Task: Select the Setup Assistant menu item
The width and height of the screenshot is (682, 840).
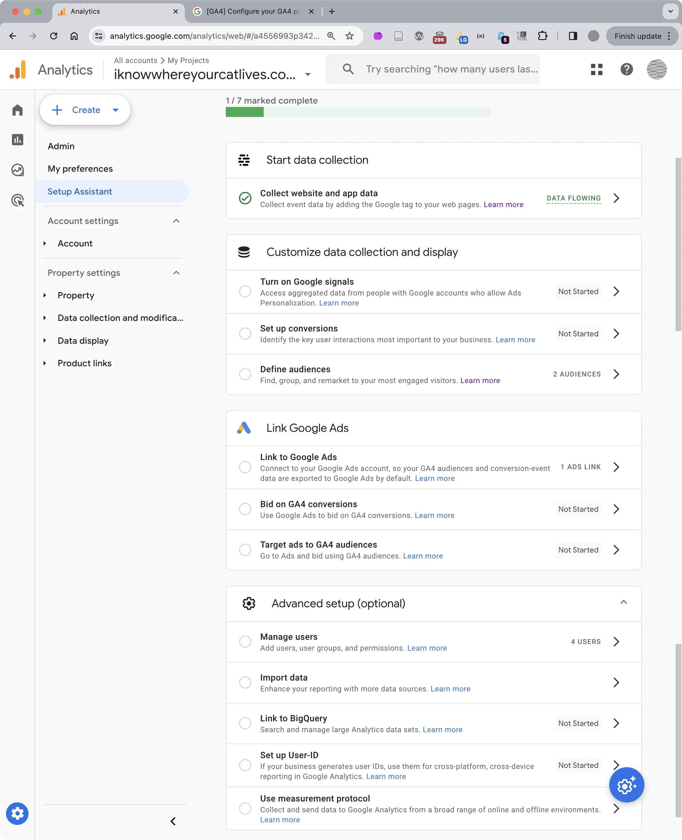Action: [80, 191]
